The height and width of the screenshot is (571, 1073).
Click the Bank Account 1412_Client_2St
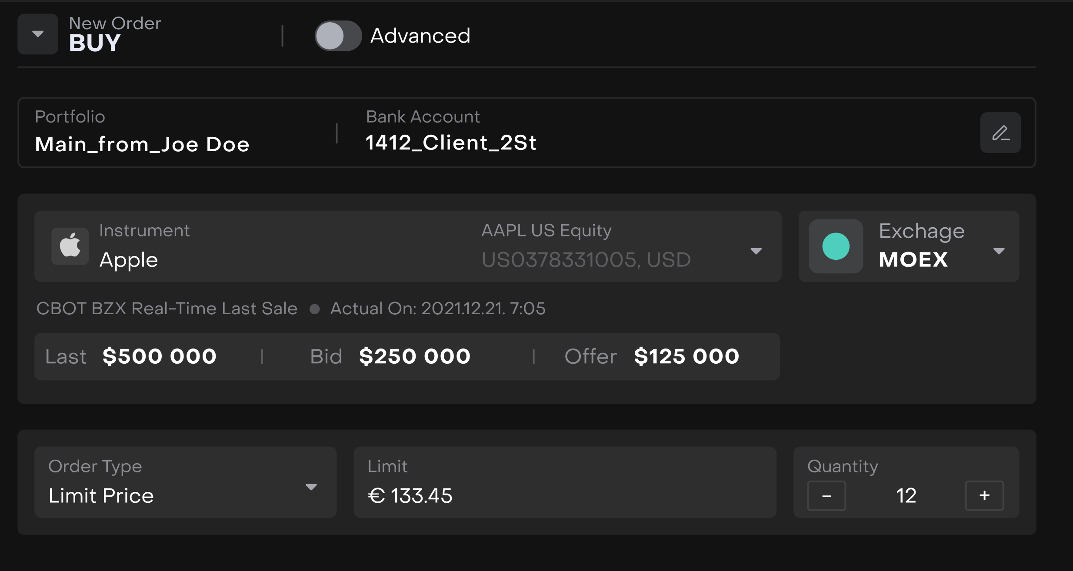coord(451,143)
